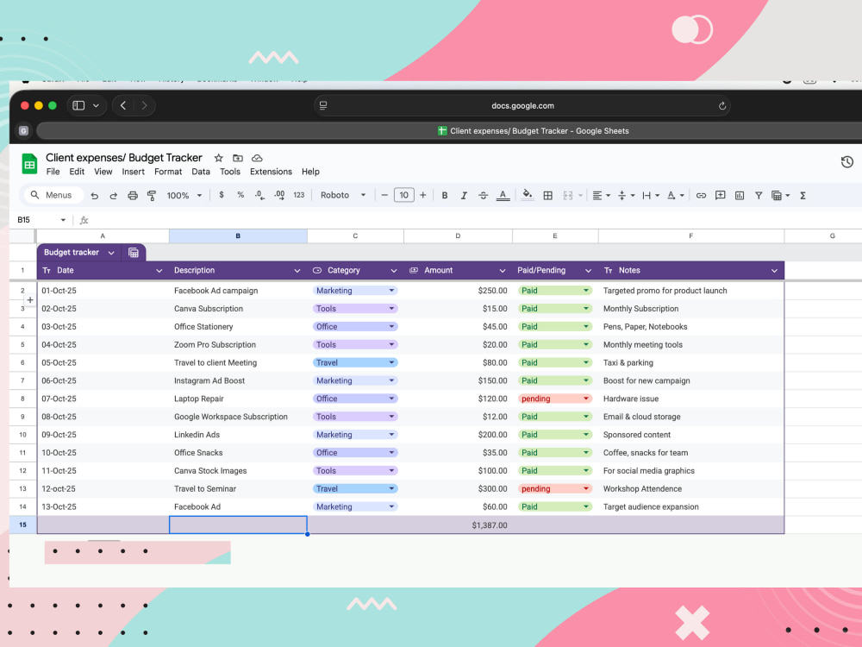The image size is (862, 647).
Task: Click the Safari back arrow
Action: pyautogui.click(x=123, y=105)
